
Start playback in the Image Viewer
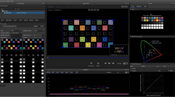pos(109,63)
